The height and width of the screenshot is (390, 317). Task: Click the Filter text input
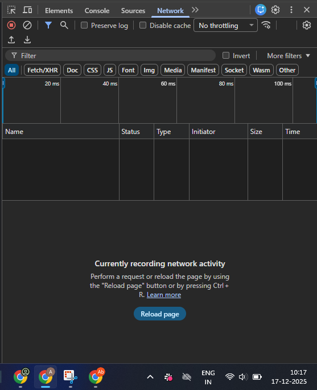coord(110,55)
